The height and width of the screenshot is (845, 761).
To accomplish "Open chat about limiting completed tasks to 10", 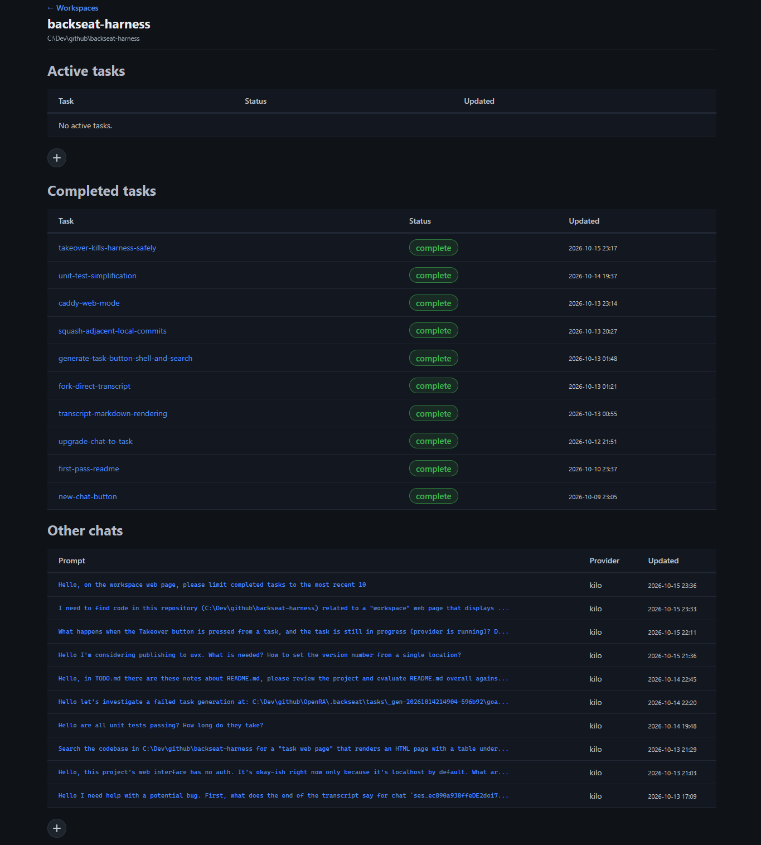I will pyautogui.click(x=212, y=585).
